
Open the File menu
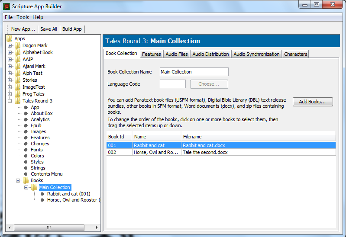pos(9,17)
